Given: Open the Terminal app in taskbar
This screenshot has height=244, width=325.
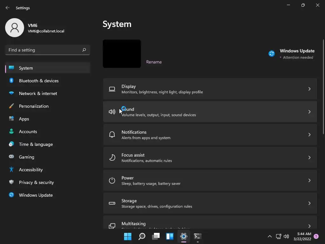Looking at the screenshot, I should tap(197, 236).
